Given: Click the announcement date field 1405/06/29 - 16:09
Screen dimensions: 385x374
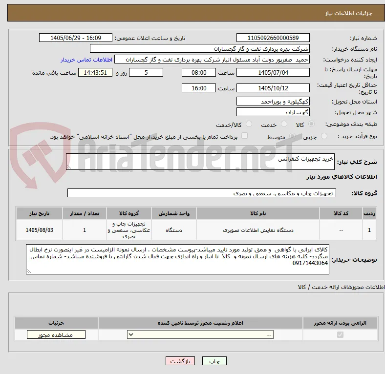Looking at the screenshot, I should 76,38.
